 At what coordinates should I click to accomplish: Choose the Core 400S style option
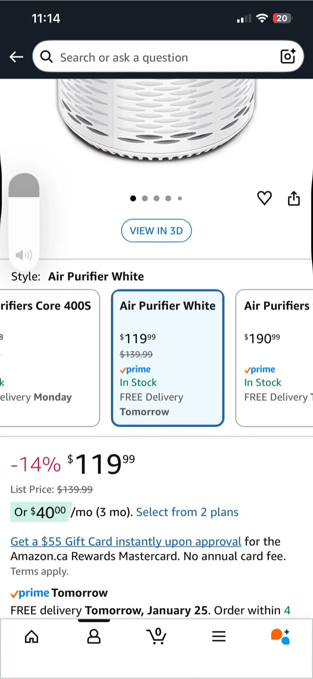point(49,358)
